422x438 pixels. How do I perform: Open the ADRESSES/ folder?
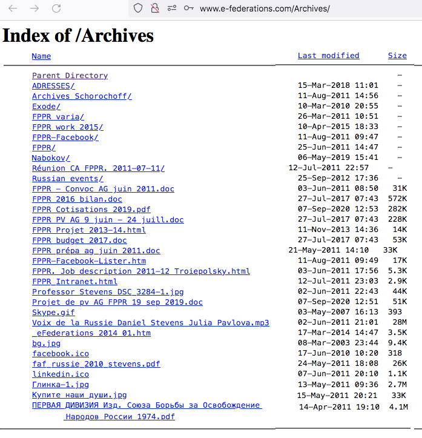(53, 86)
